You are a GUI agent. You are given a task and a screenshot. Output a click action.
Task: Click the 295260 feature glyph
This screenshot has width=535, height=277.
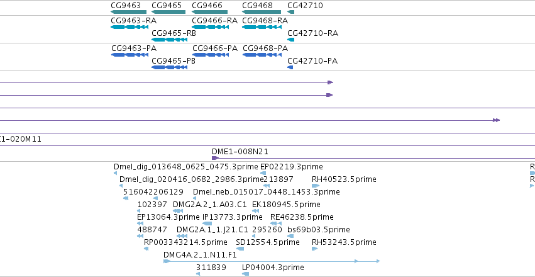point(253,236)
